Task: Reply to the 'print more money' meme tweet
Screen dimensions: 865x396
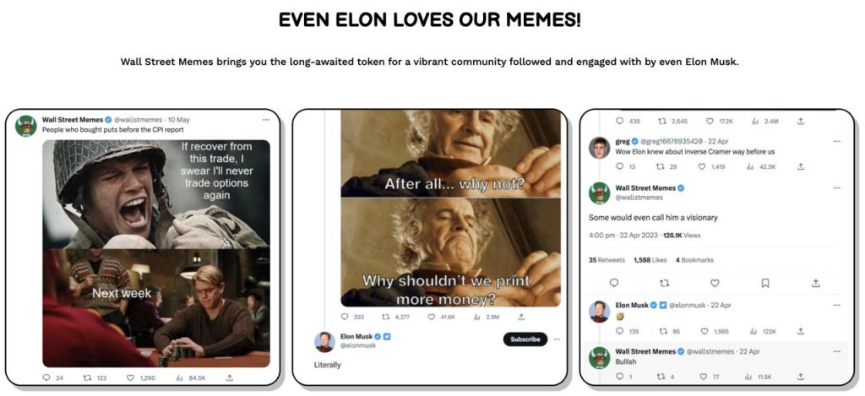Action: [345, 317]
